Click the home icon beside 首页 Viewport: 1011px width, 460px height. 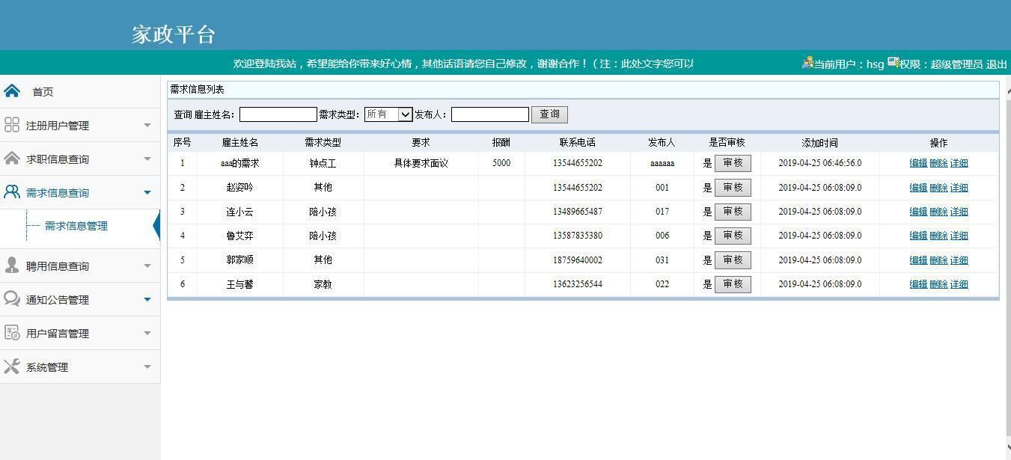pos(12,91)
